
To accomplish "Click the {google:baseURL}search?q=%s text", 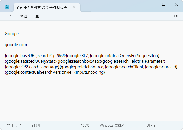I will click(x=34, y=56).
